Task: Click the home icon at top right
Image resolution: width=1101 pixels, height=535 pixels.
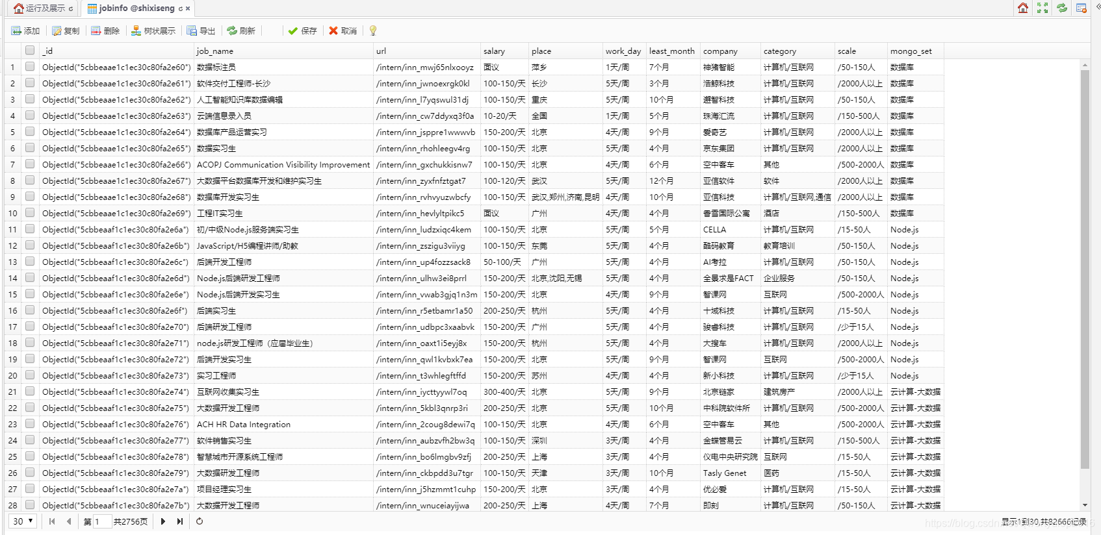Action: point(1023,8)
